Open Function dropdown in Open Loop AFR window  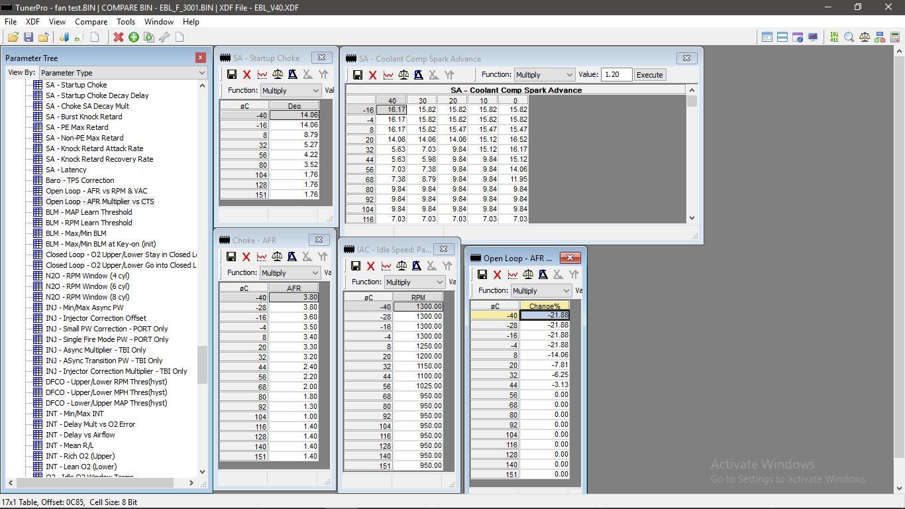pos(541,291)
